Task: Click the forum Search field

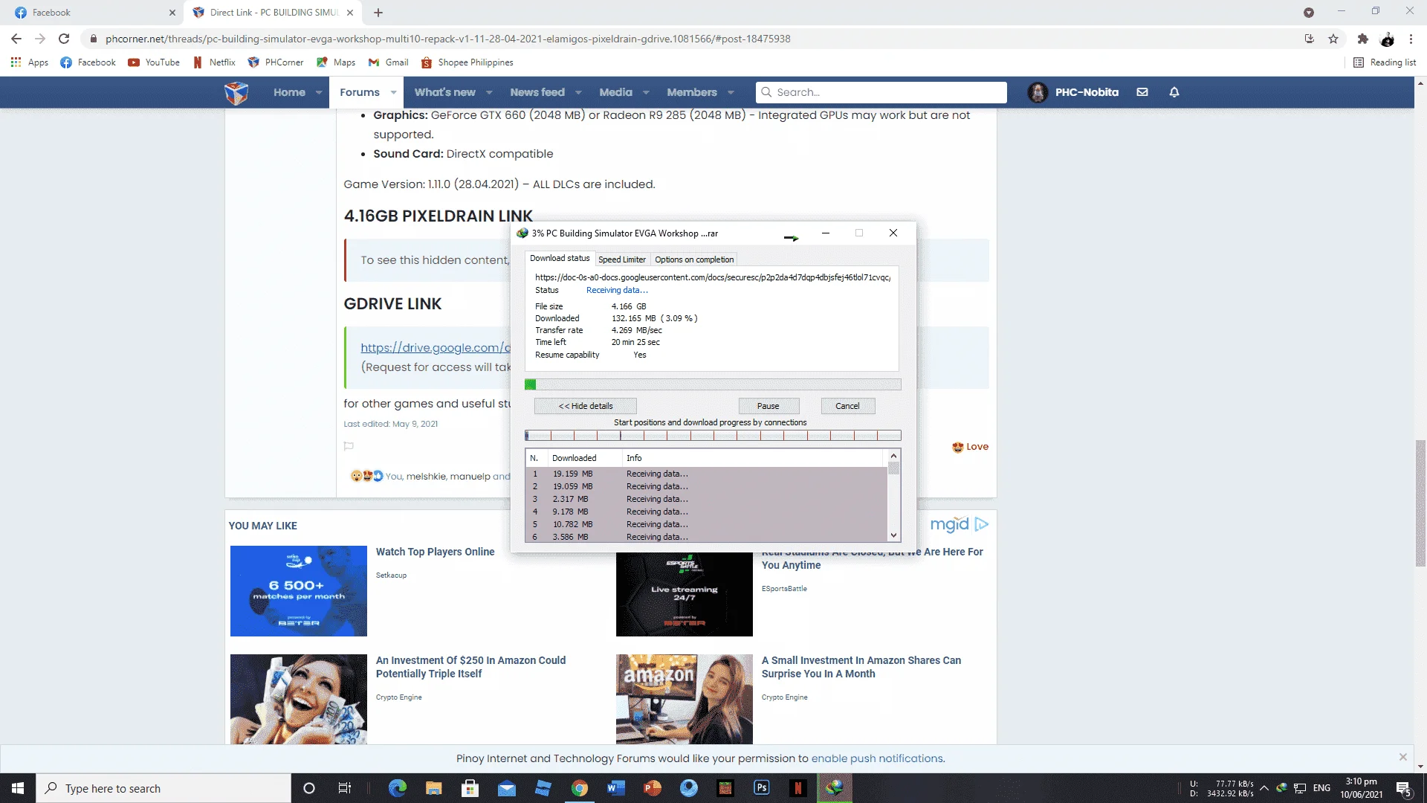Action: pos(881,92)
